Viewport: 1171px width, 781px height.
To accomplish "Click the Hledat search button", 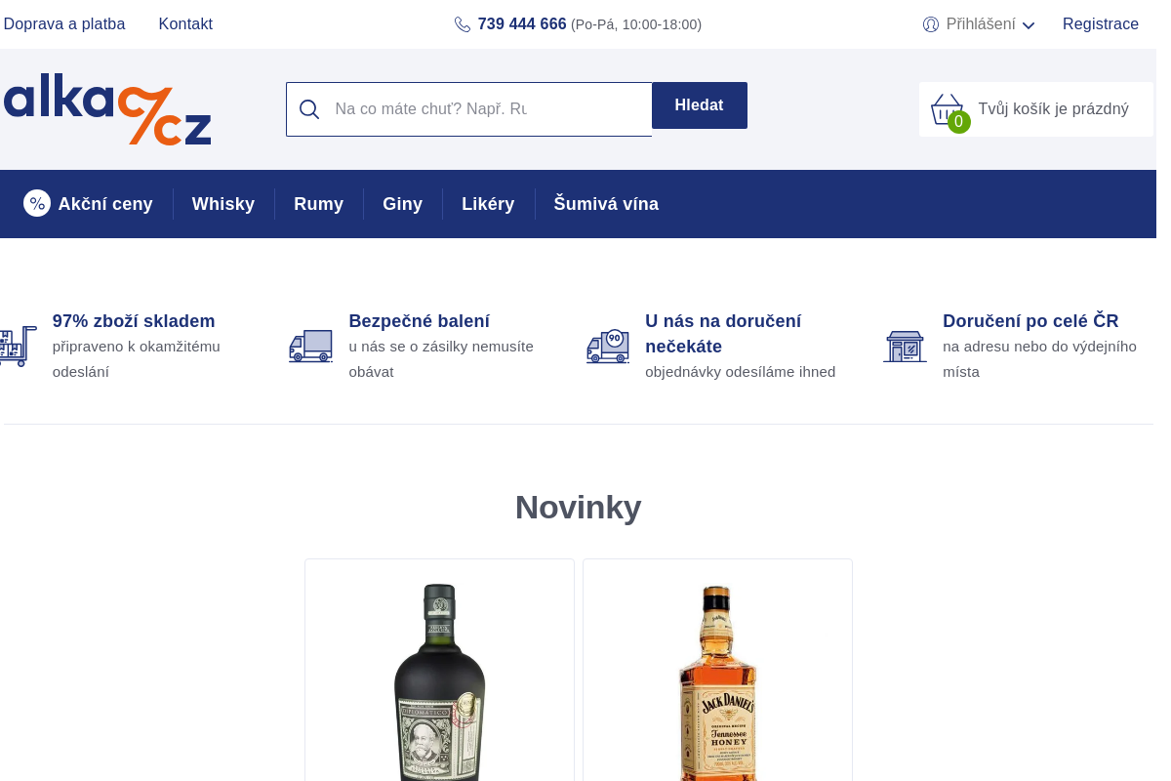I will (700, 105).
